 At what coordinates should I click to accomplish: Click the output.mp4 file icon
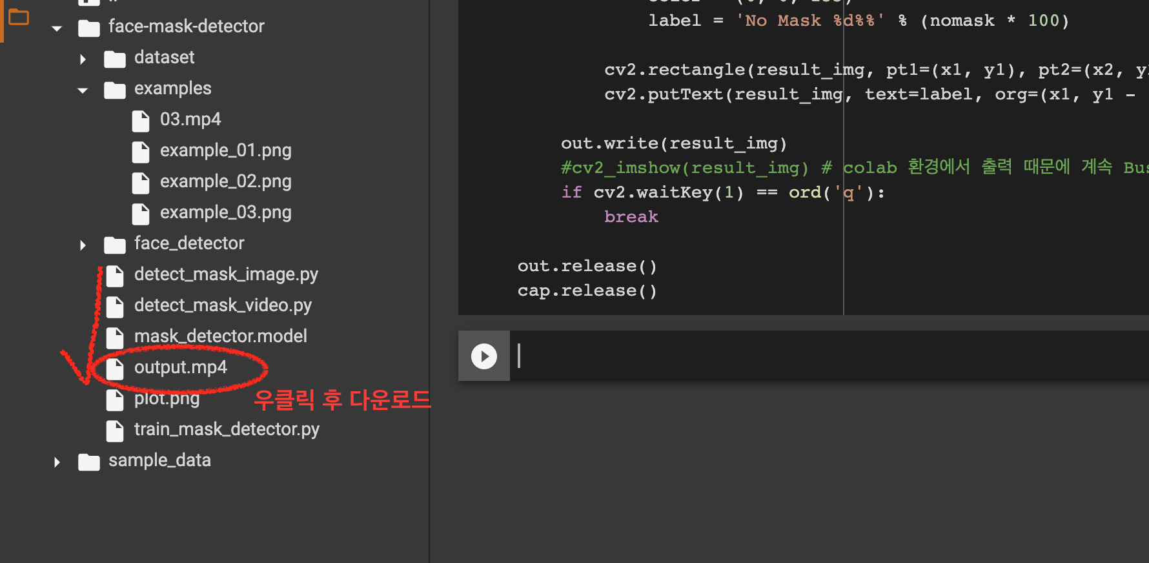(x=115, y=369)
